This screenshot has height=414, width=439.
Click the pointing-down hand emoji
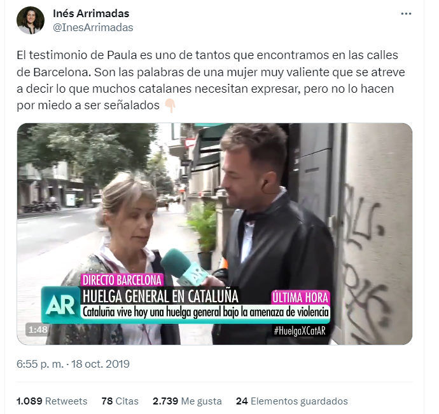[x=170, y=105]
